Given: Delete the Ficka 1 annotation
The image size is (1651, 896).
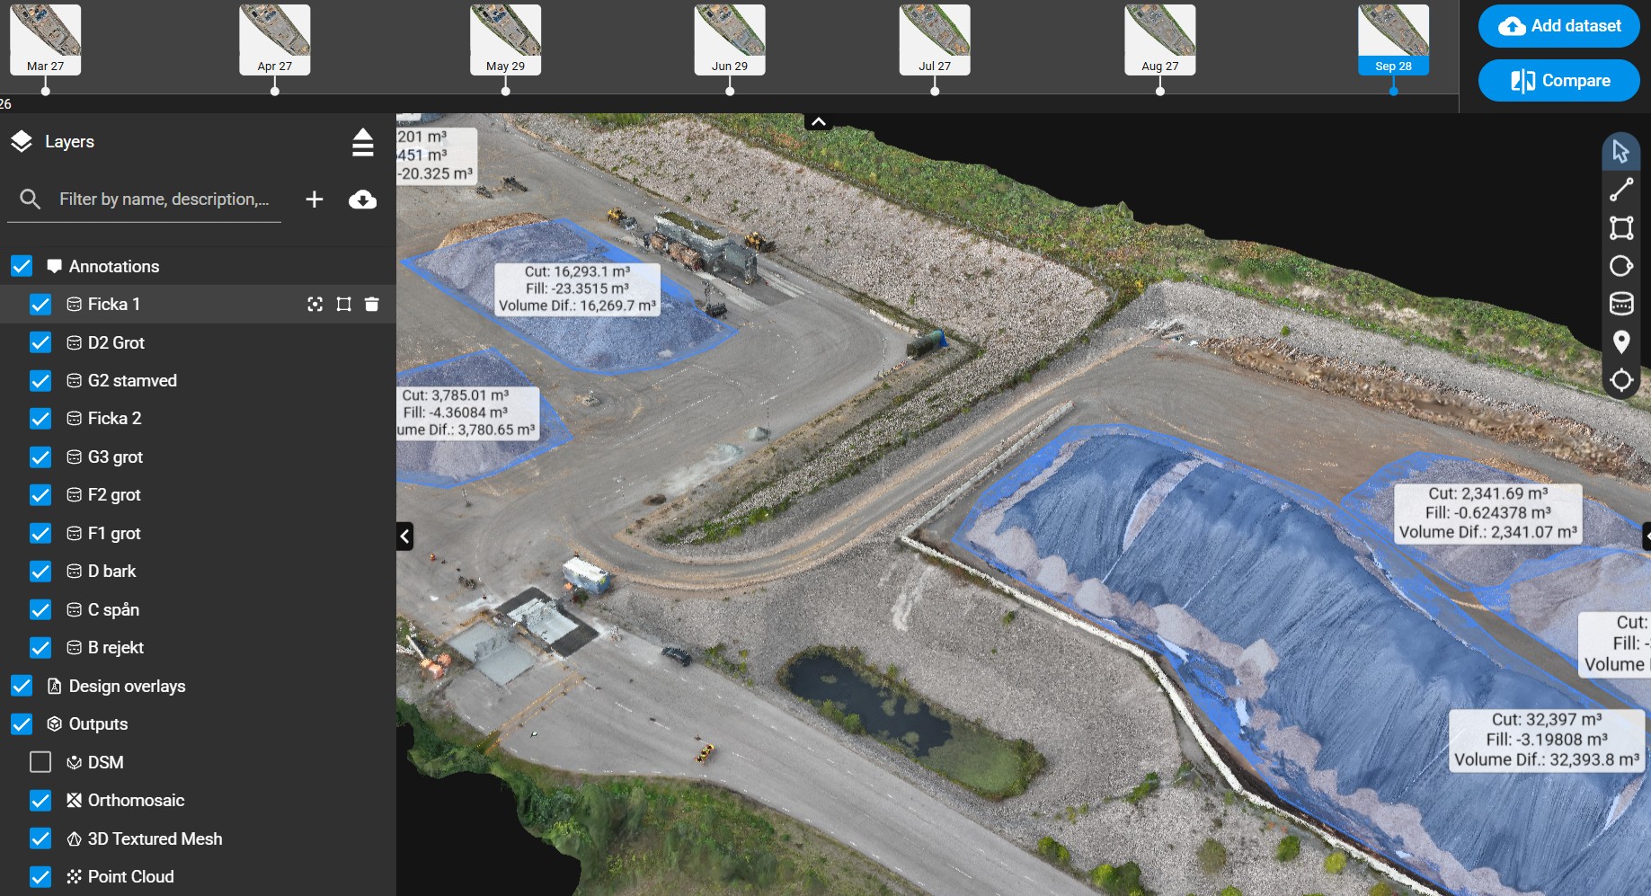Looking at the screenshot, I should [371, 305].
